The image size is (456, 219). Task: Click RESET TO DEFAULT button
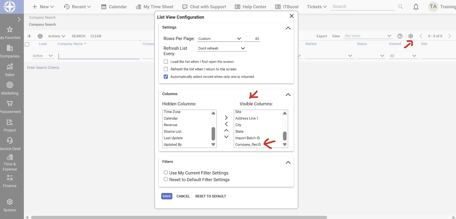210,196
